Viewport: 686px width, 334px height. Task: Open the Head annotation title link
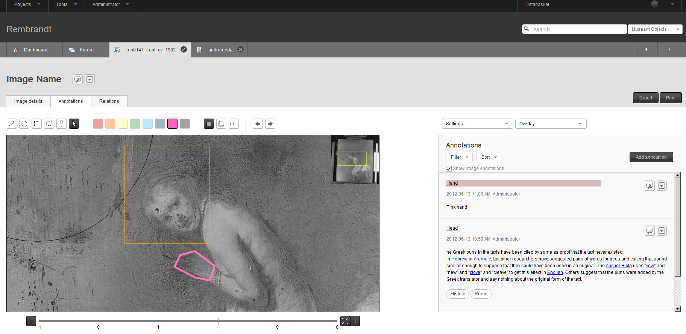[452, 228]
